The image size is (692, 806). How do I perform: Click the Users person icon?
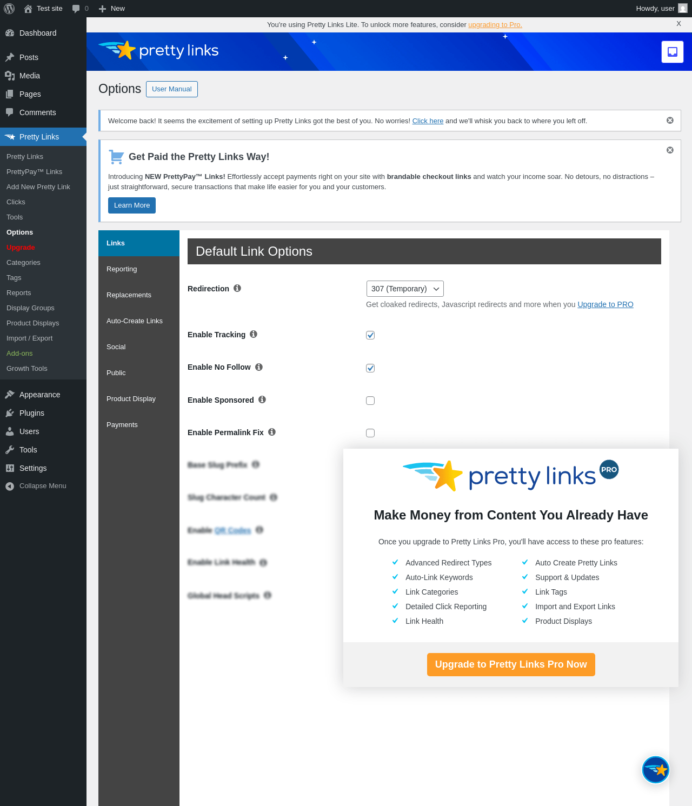tap(10, 431)
